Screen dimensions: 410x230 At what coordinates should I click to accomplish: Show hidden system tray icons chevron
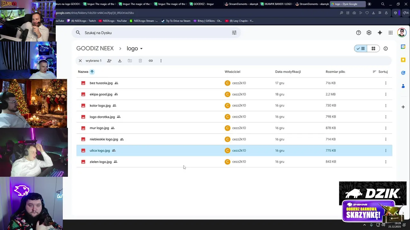364,225
